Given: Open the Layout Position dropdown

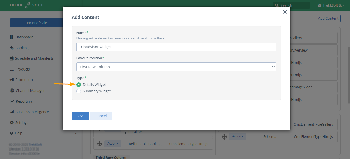Looking at the screenshot, I should [x=176, y=67].
